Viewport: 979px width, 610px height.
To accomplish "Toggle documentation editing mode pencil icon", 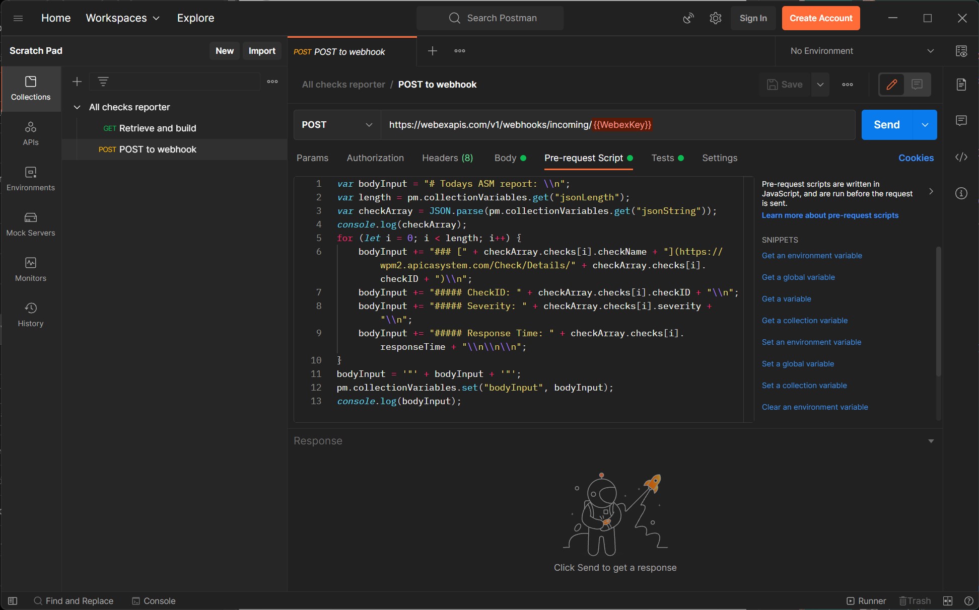I will tap(892, 84).
